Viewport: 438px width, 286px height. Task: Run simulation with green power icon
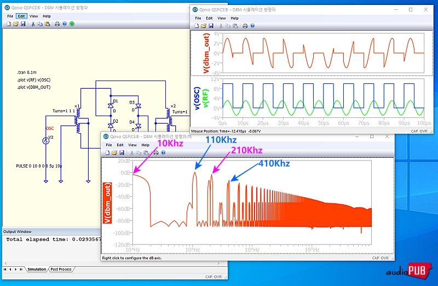[72, 24]
